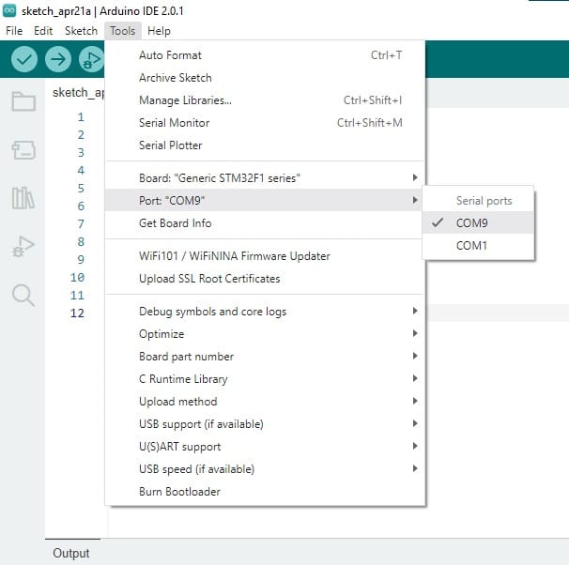Choose Auto Format from Tools menu
The width and height of the screenshot is (569, 565).
click(x=265, y=55)
